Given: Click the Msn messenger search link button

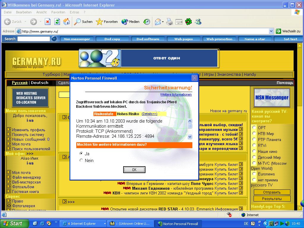Looking at the screenshot, I should tap(77, 39).
